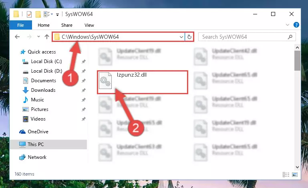Viewport: 308px width, 188px height.
Task: Click the folder icon in the title bar
Action: coord(16,14)
